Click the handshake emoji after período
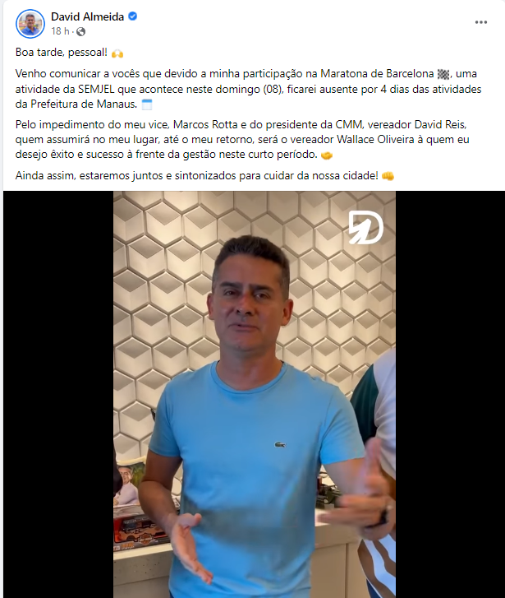This screenshot has width=505, height=598. click(327, 155)
